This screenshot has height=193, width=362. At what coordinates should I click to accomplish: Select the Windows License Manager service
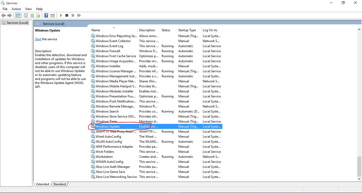coord(156,71)
